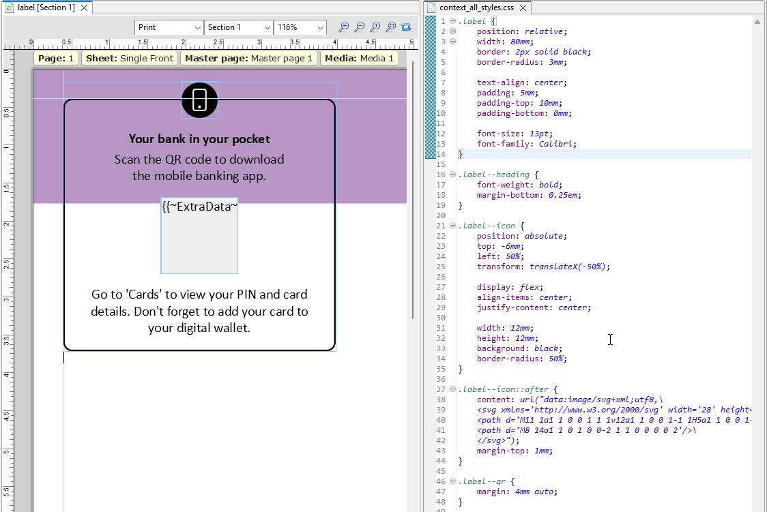Screen dimensions: 767x512
Task: Click the zoom to fit icon
Action: (x=391, y=27)
